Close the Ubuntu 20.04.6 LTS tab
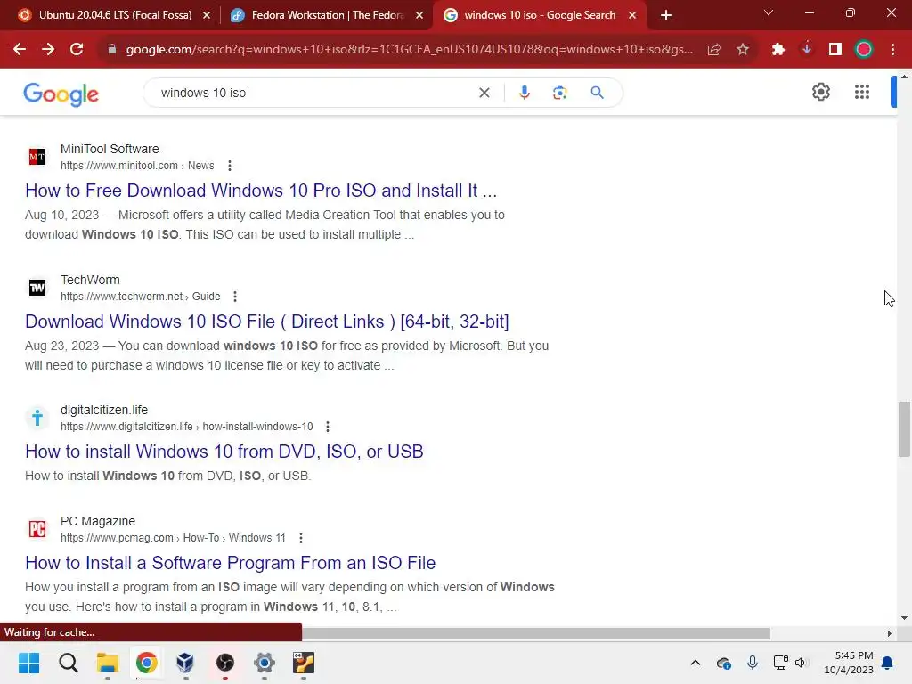This screenshot has width=912, height=684. pyautogui.click(x=207, y=15)
